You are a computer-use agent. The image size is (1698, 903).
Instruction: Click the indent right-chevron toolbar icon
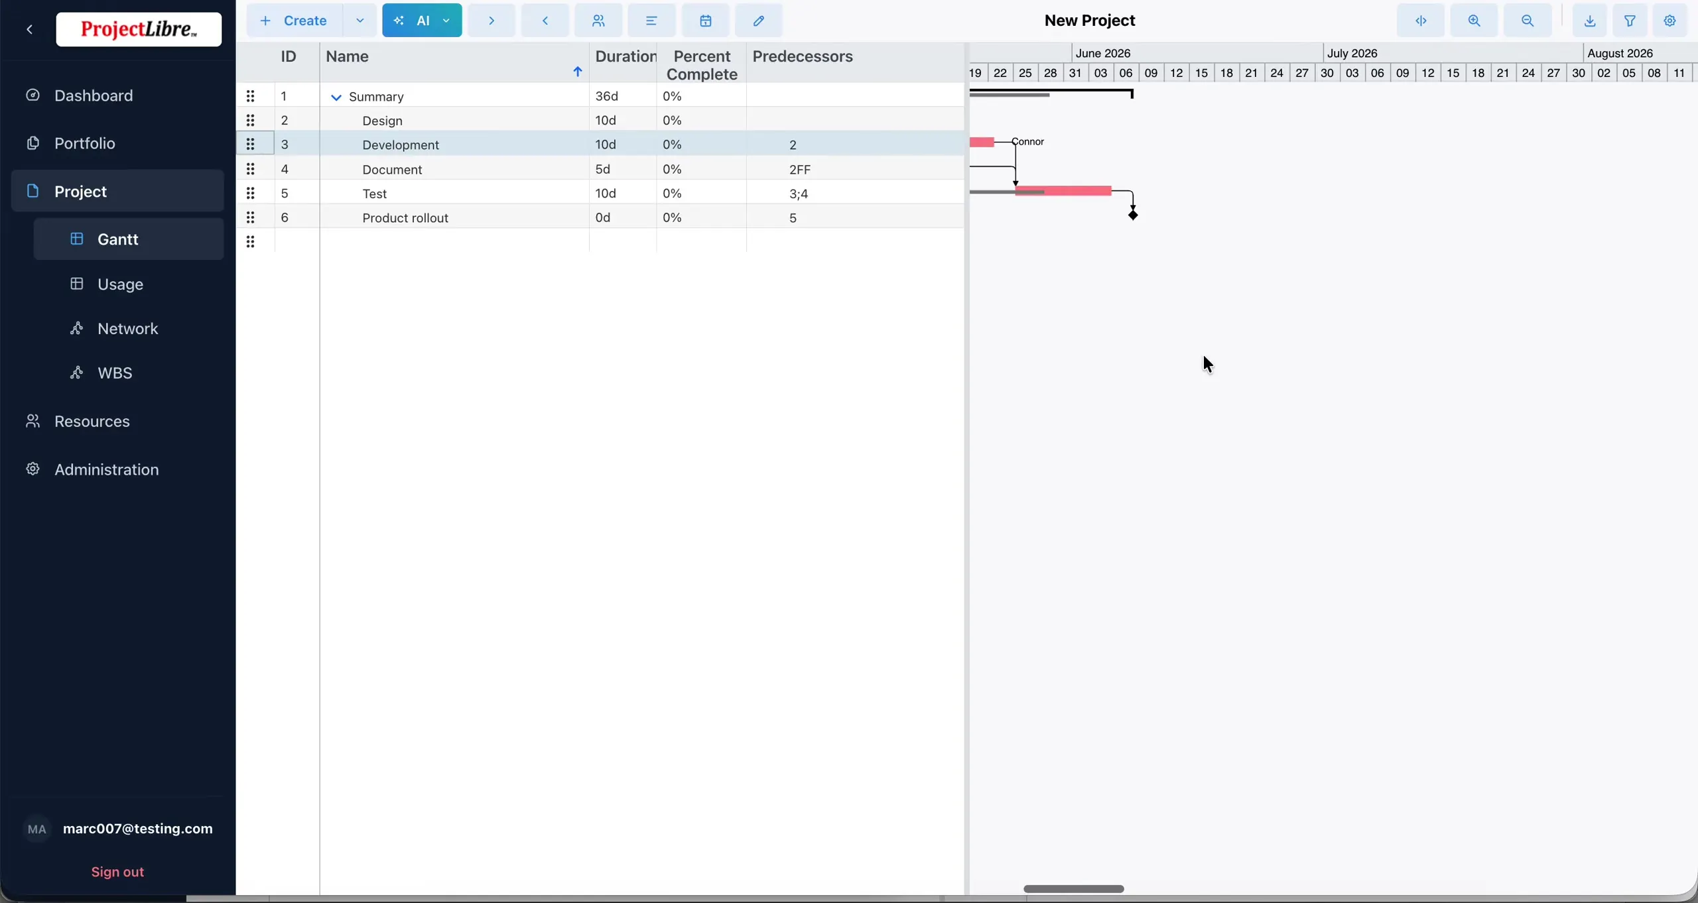pyautogui.click(x=491, y=21)
